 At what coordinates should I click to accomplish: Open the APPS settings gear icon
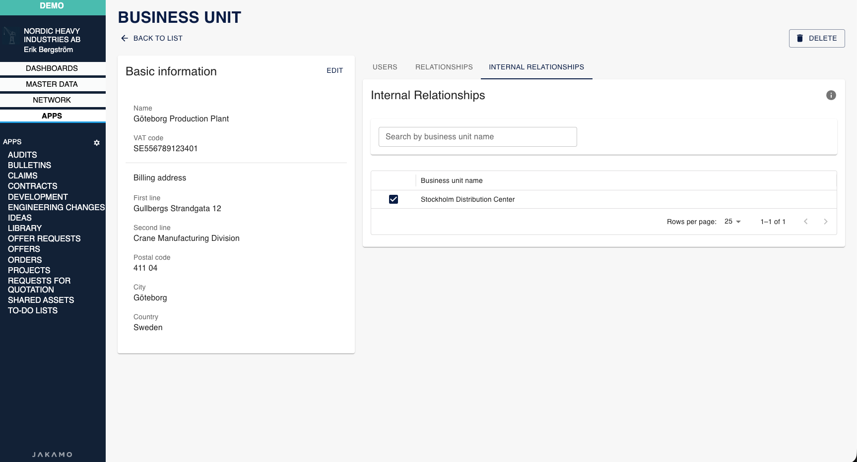click(x=97, y=143)
